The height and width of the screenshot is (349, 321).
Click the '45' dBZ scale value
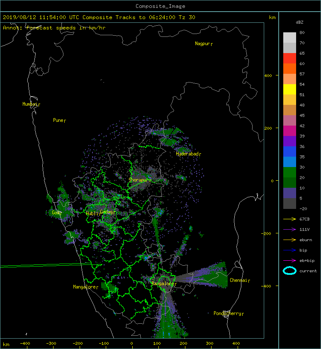coord(302,115)
